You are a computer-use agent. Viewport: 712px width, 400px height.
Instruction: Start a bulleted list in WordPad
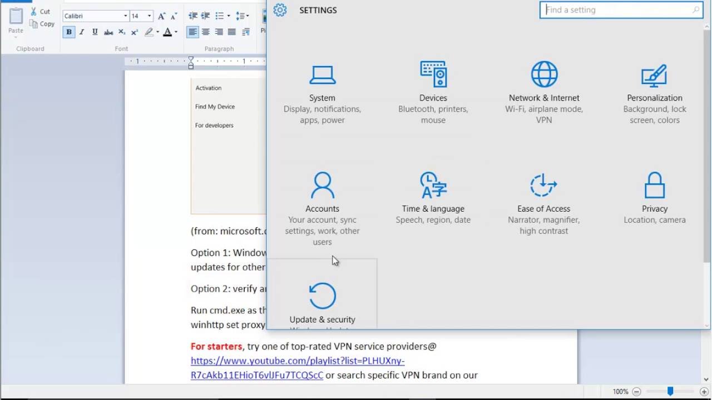tap(220, 16)
